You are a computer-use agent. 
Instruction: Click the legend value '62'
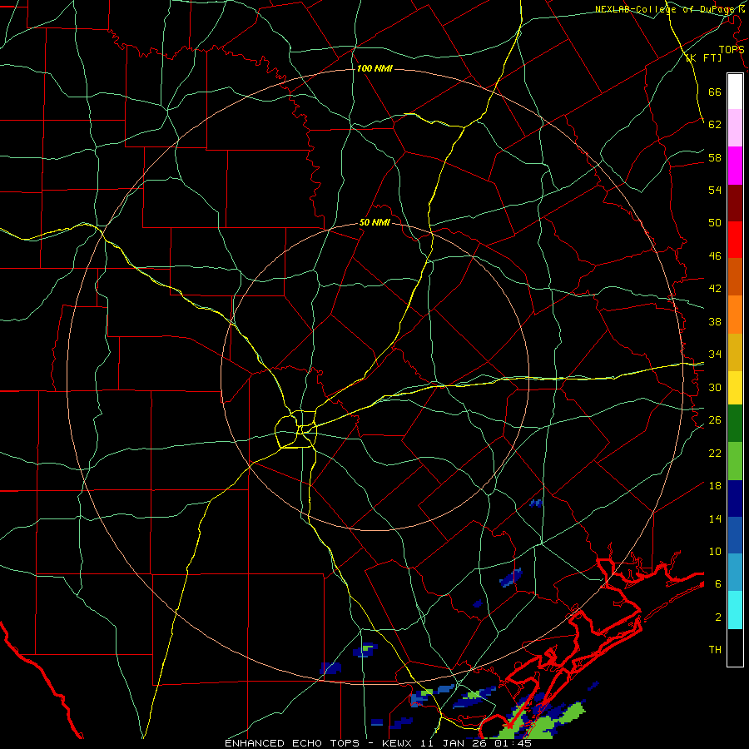pyautogui.click(x=715, y=125)
